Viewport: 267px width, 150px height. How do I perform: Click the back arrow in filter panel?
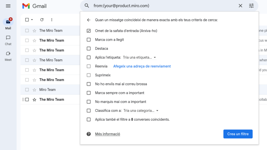click(x=89, y=20)
